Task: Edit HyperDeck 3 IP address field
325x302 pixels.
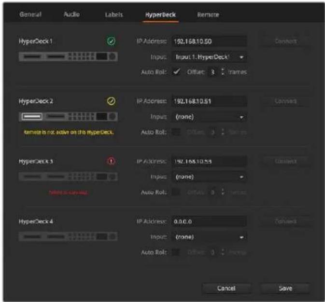Action: [210, 161]
